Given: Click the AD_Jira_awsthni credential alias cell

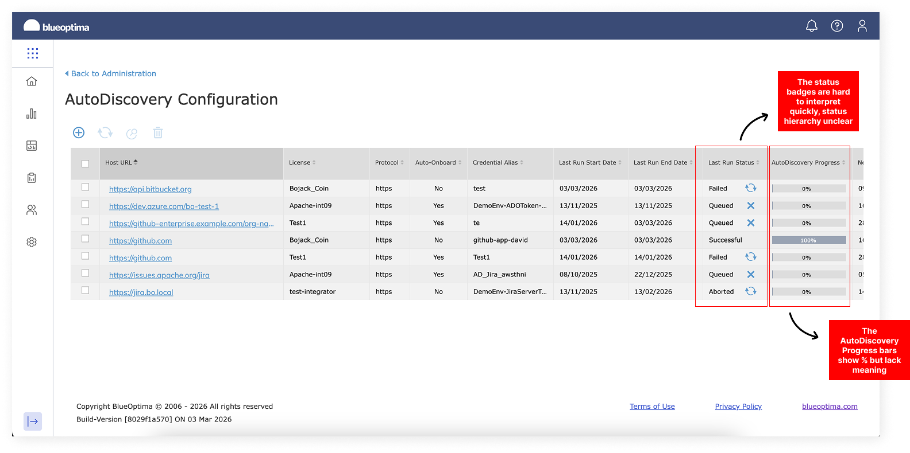Looking at the screenshot, I should click(499, 274).
